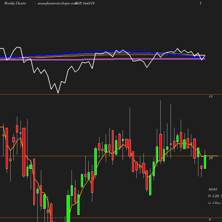Select the price axis label '11'
The width and height of the screenshot is (222, 222).
211,97
